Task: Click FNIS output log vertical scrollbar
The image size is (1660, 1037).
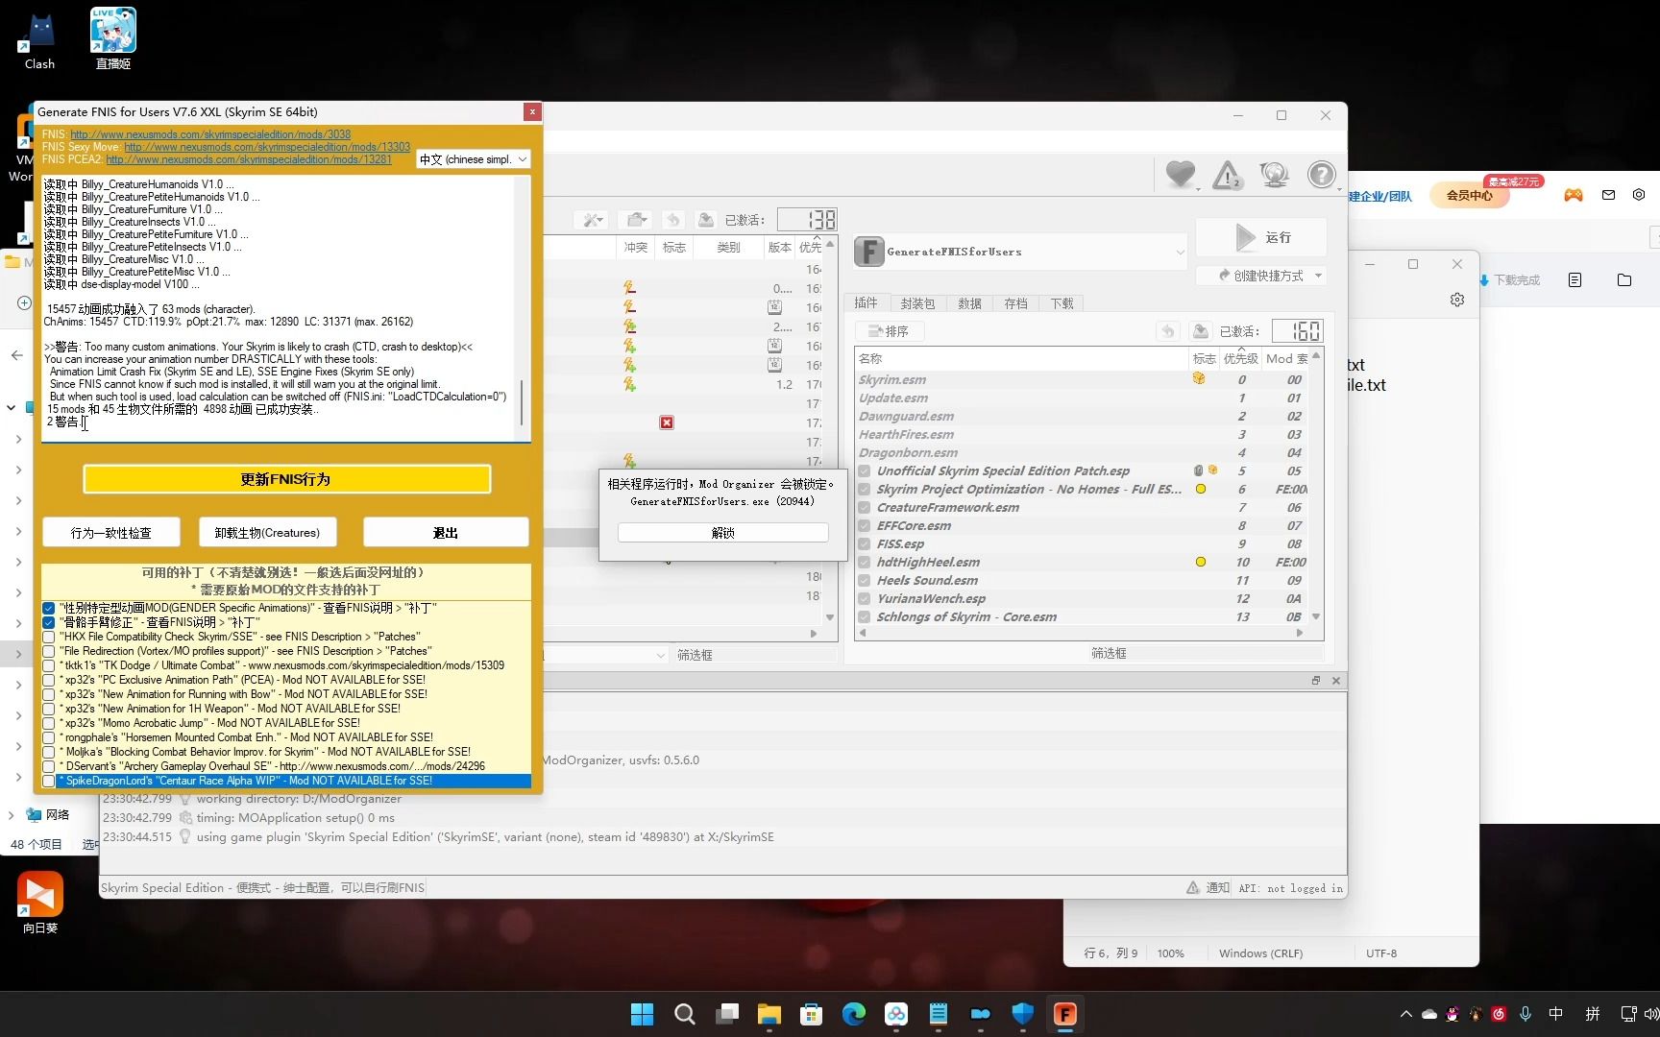Action: click(x=523, y=403)
